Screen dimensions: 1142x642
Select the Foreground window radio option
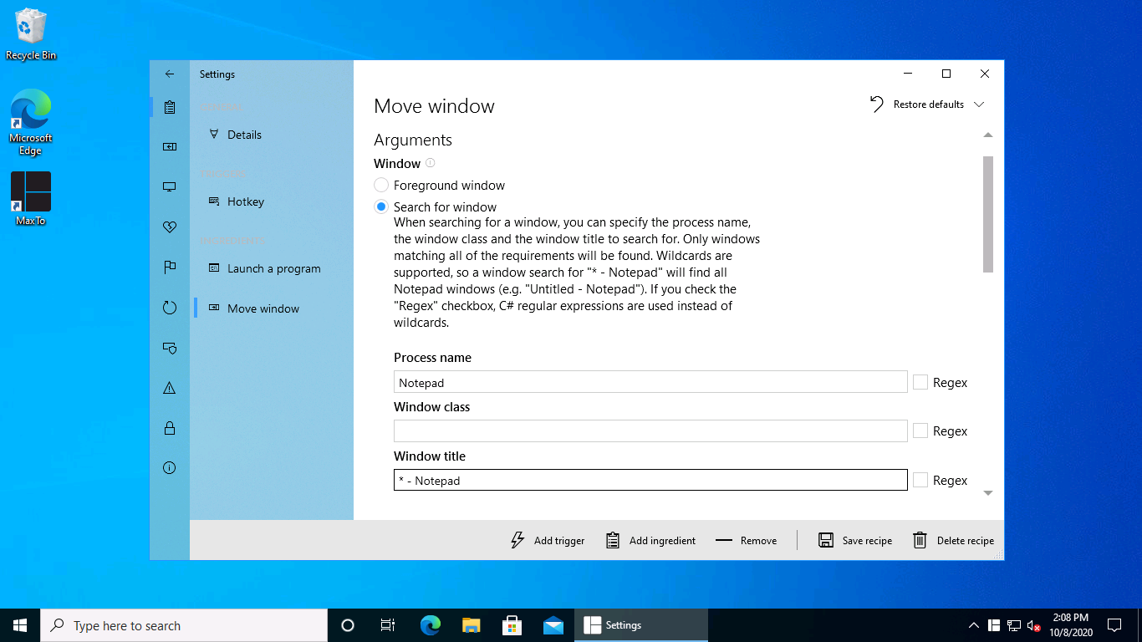[381, 186]
